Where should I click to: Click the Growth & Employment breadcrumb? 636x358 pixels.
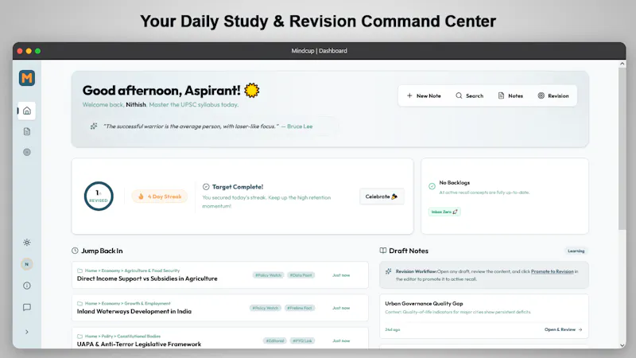(147, 303)
